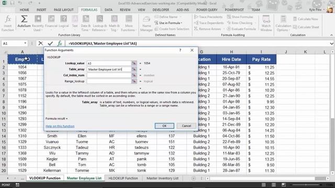Click Define Name

point(166,17)
